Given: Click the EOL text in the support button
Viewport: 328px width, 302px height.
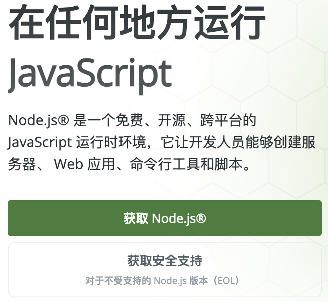Looking at the screenshot, I should click(227, 281).
